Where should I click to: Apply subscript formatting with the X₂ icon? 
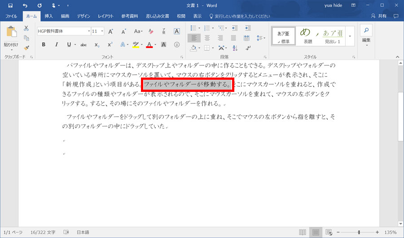(97, 45)
